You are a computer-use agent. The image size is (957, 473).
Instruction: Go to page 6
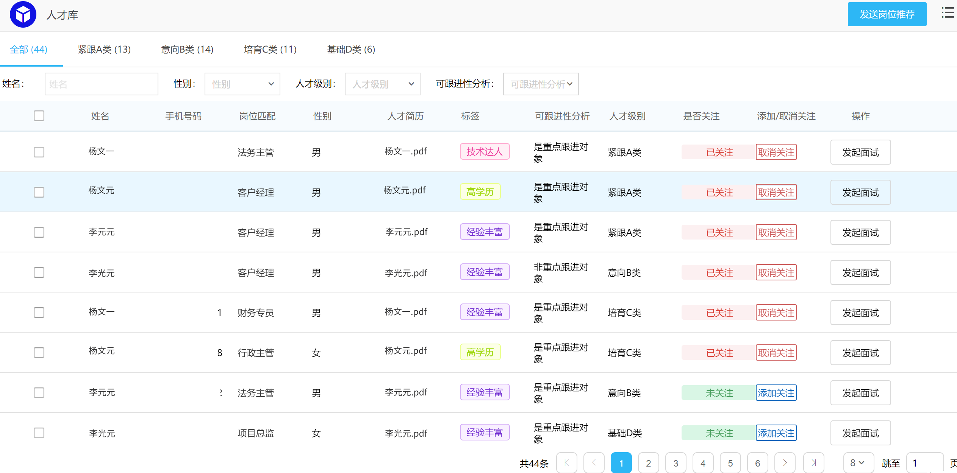(x=758, y=463)
